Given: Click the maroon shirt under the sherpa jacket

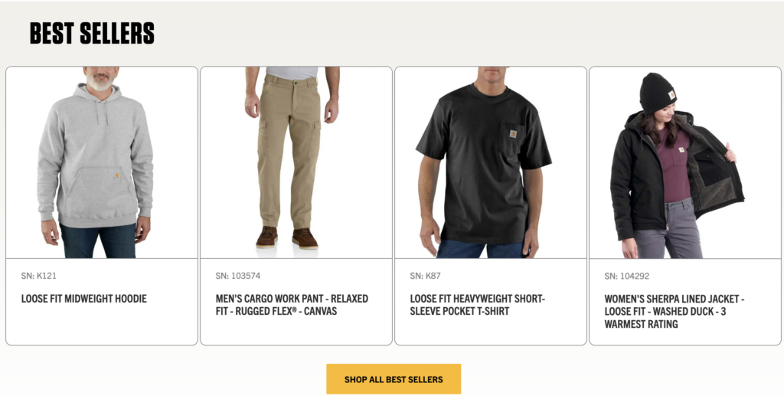Looking at the screenshot, I should [675, 165].
